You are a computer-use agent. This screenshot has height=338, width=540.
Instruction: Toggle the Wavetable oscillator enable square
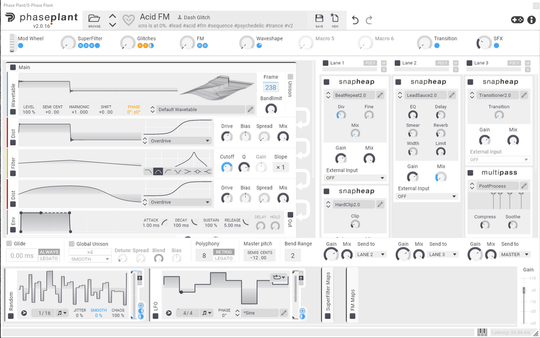[13, 112]
